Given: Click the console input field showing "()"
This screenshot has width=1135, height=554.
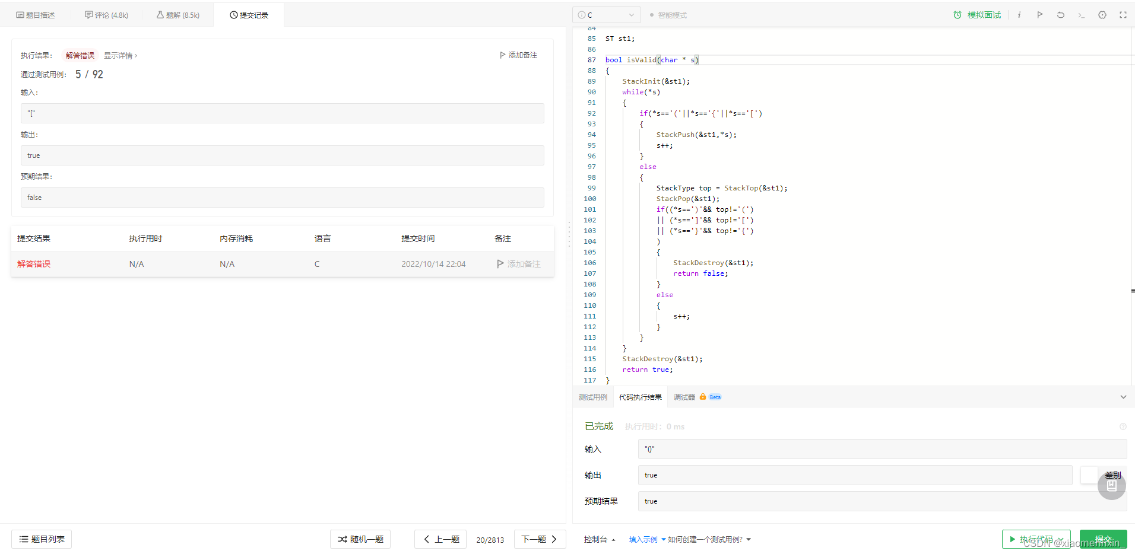Looking at the screenshot, I should (883, 449).
